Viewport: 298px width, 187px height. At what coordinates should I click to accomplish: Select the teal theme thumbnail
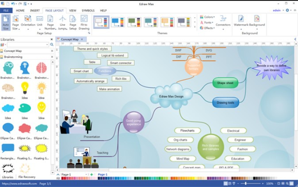coord(151,22)
